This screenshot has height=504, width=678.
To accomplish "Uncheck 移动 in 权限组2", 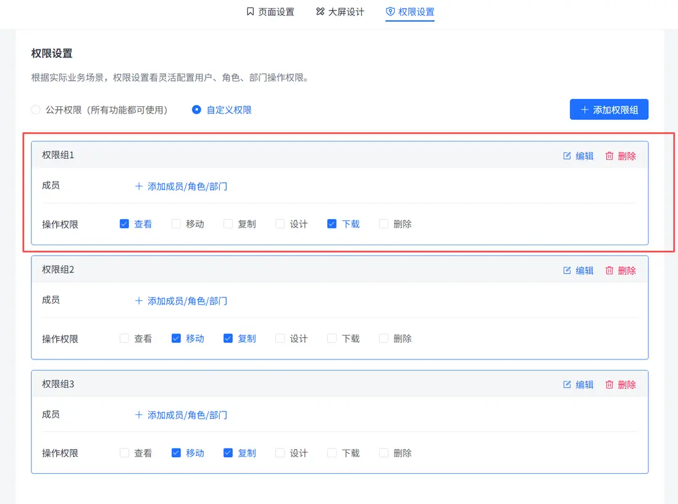I will (176, 338).
